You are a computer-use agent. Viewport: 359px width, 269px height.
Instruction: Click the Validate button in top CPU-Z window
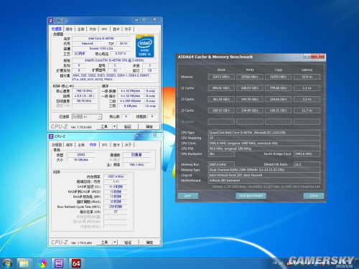(128, 126)
